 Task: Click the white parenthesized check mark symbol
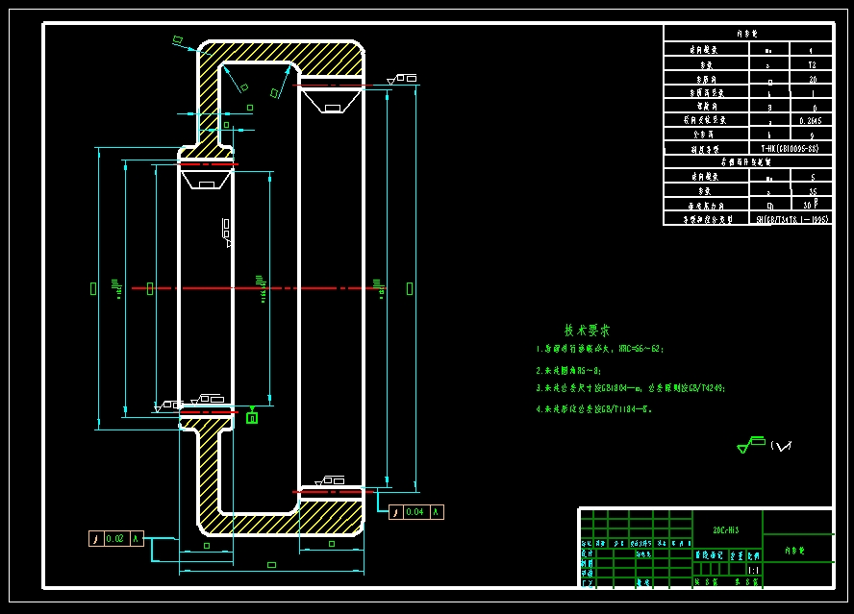(782, 446)
